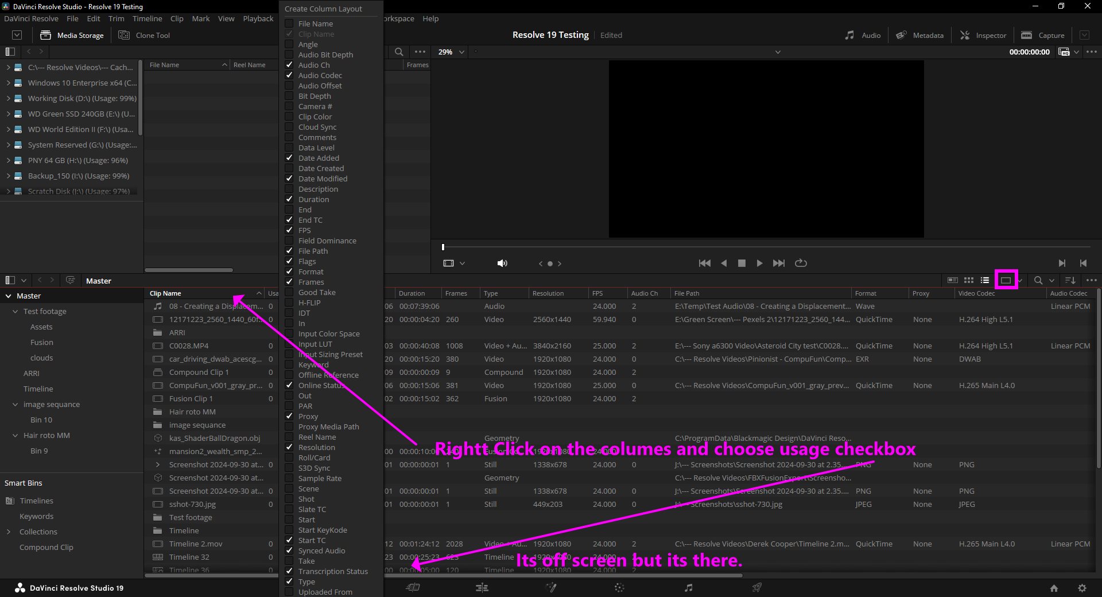Open the Edit page icon
Viewport: 1102px width, 597px height.
[482, 587]
